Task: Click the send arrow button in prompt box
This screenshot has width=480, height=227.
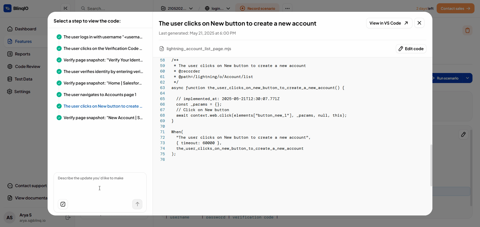Action: (x=137, y=204)
